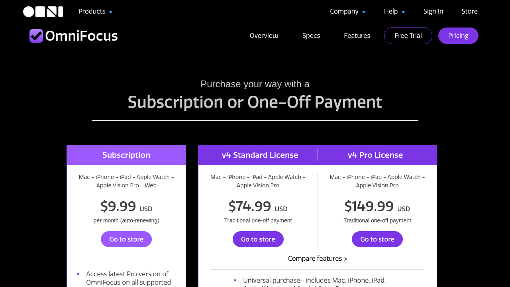510x287 pixels.
Task: Expand the Help dropdown menu
Action: (x=394, y=12)
